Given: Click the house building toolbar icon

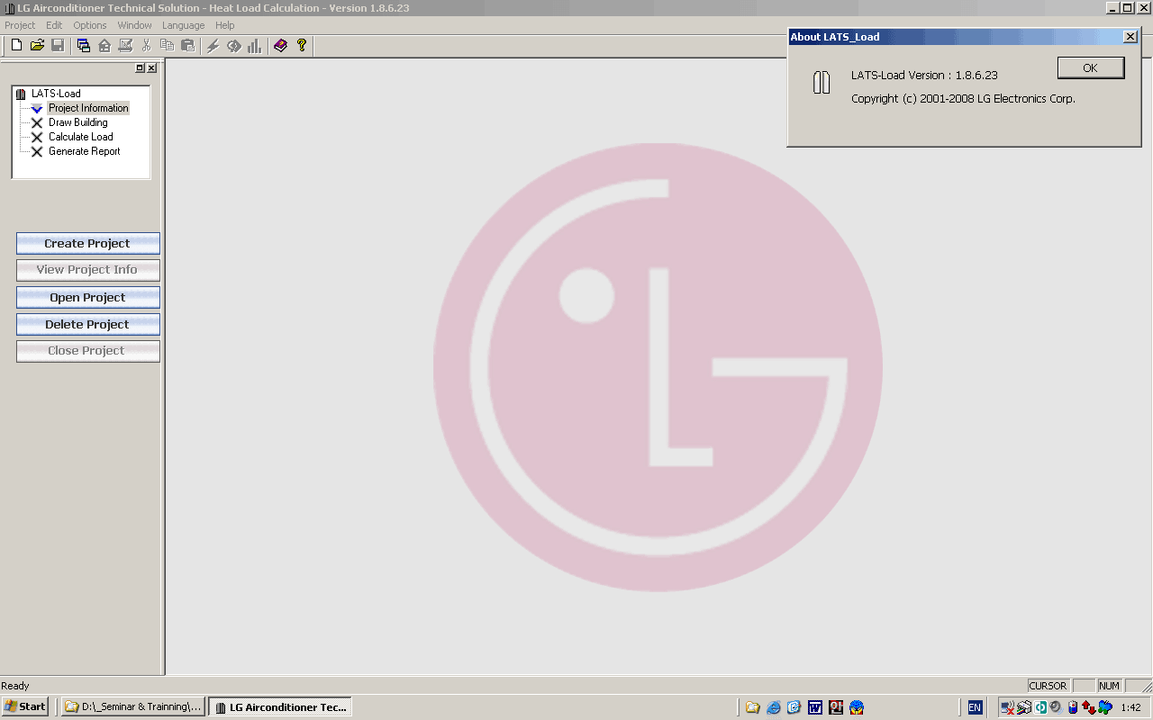Looking at the screenshot, I should click(104, 46).
